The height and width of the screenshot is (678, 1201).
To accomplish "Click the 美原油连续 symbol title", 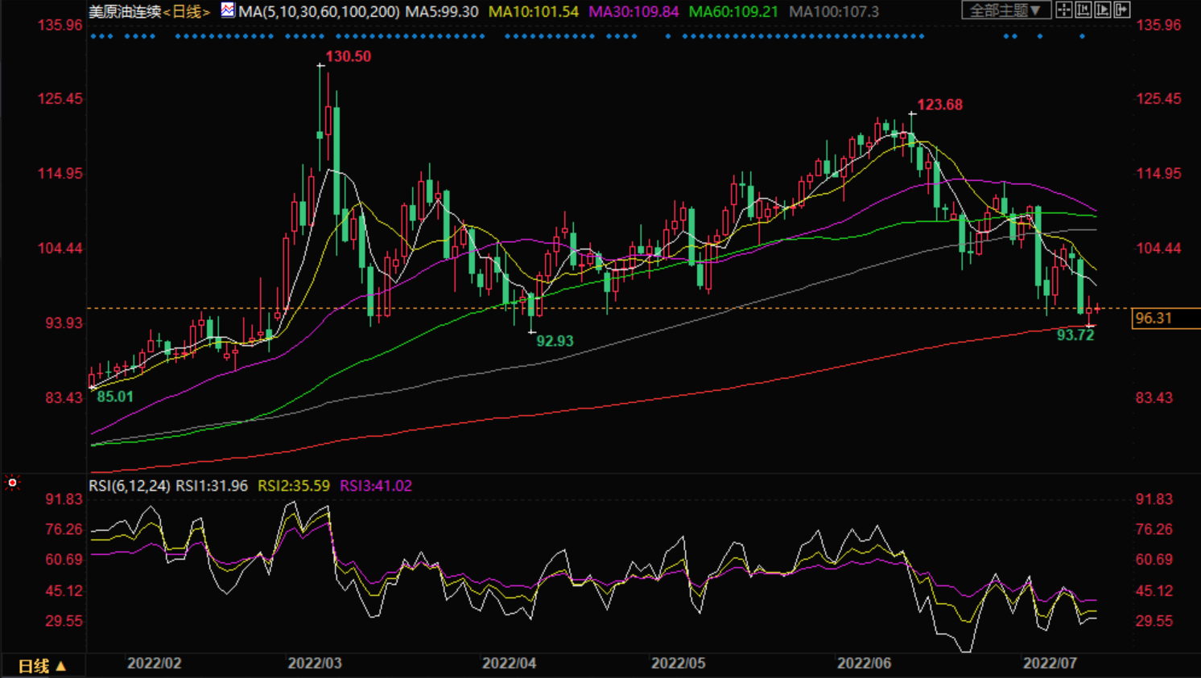I will (x=125, y=12).
